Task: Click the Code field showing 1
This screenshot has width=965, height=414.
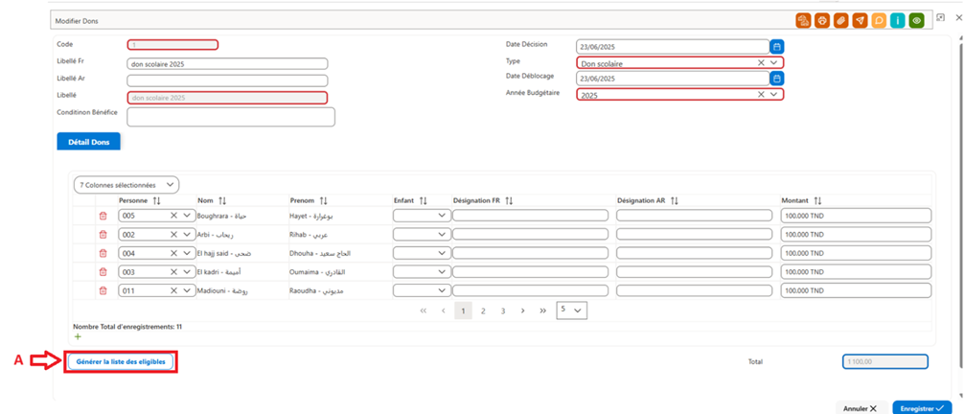Action: point(172,45)
